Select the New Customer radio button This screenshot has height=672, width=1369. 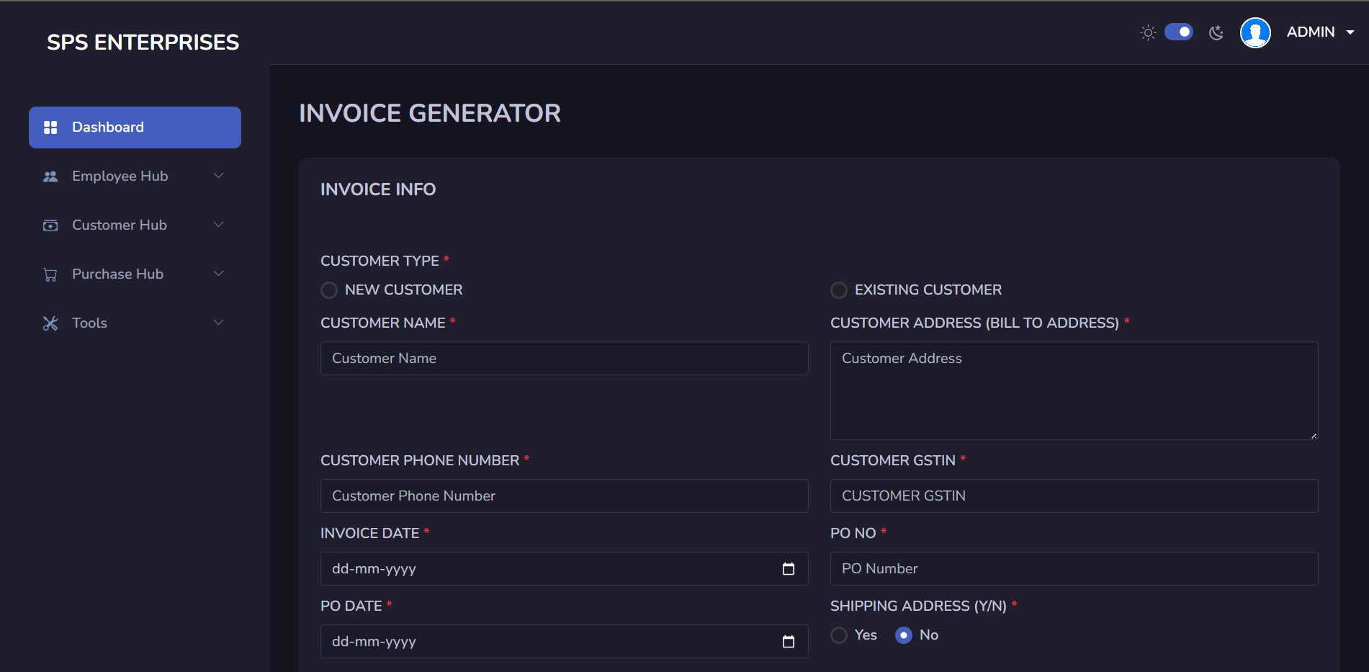click(329, 290)
